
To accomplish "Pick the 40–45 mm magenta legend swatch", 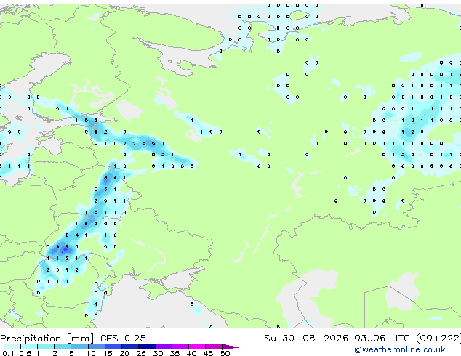I will [197, 347].
